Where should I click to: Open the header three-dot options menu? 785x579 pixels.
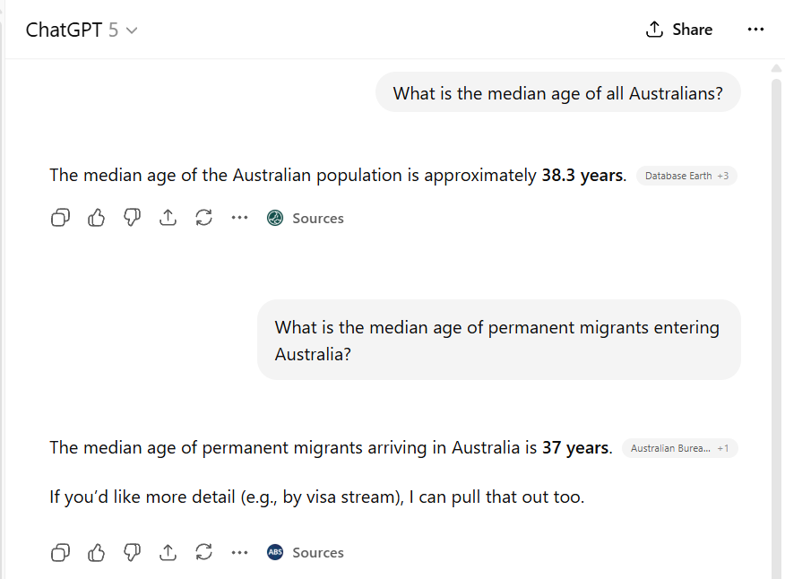click(x=755, y=30)
